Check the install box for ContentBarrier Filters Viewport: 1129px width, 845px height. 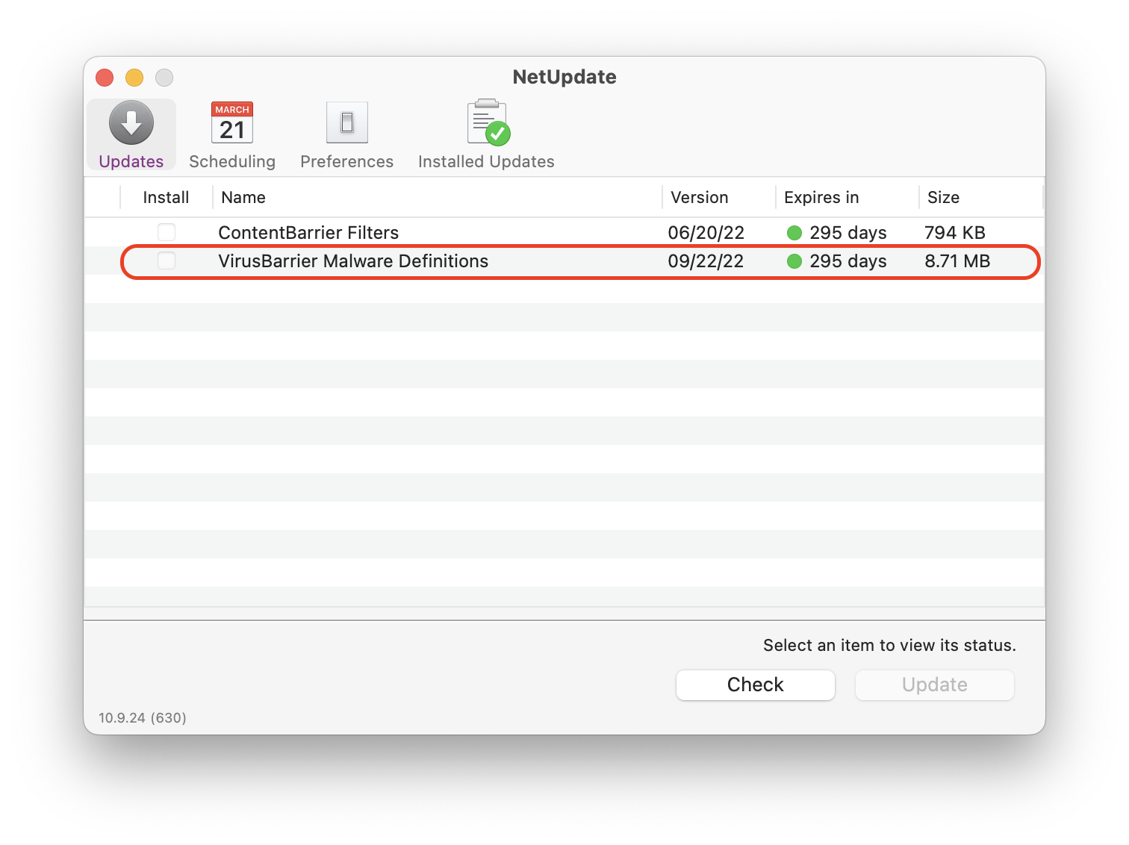pos(167,232)
